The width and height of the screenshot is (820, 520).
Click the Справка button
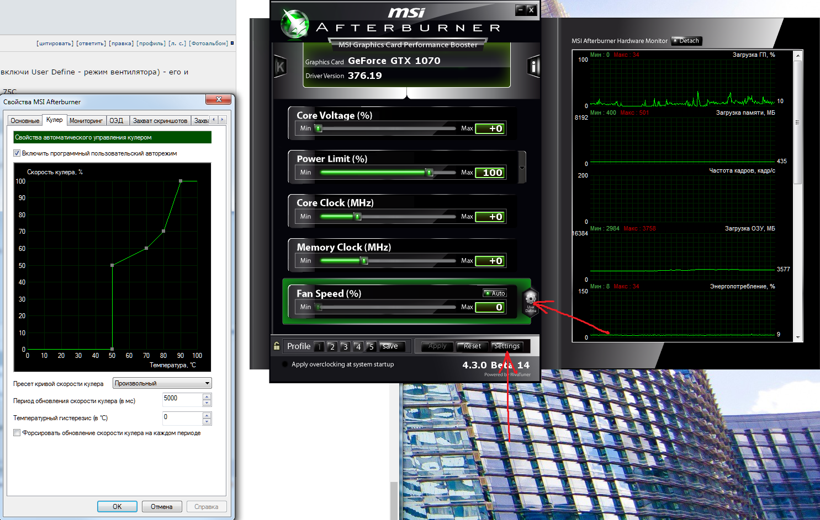point(207,507)
